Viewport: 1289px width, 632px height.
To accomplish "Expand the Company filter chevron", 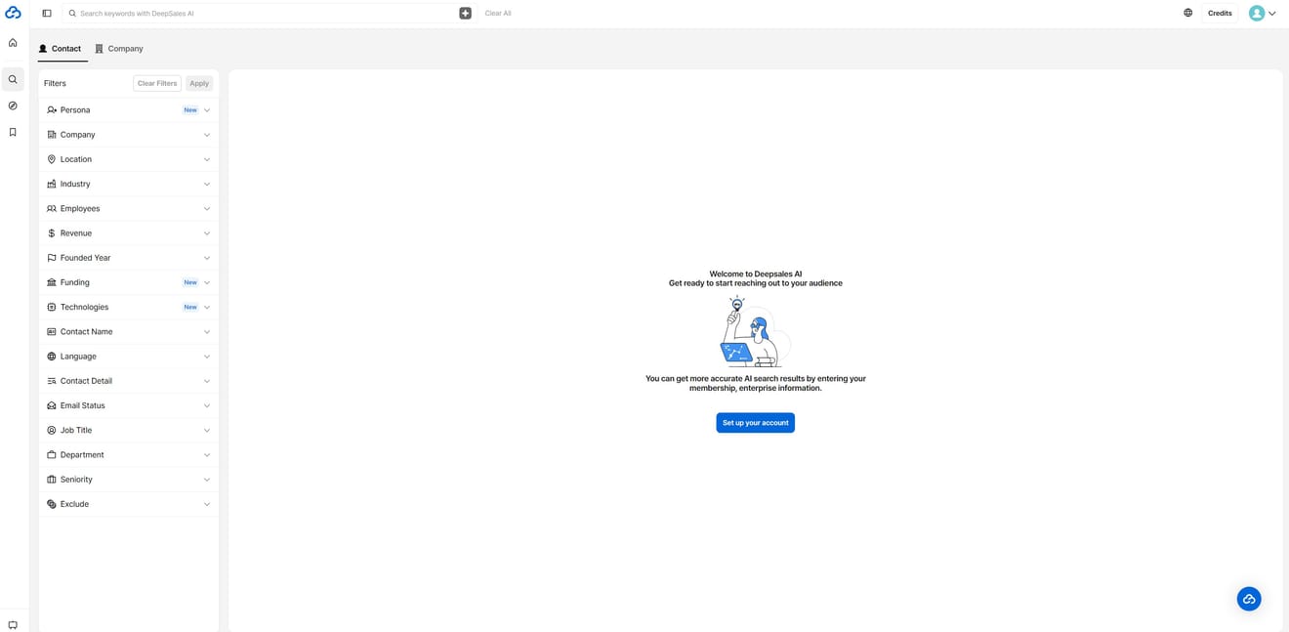I will coord(207,135).
